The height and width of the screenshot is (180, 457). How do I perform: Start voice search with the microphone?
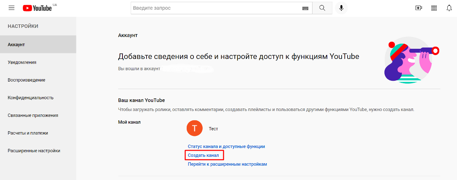coord(341,8)
